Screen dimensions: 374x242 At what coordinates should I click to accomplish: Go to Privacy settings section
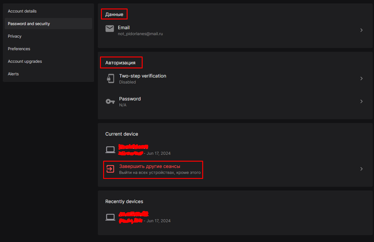pyautogui.click(x=15, y=36)
